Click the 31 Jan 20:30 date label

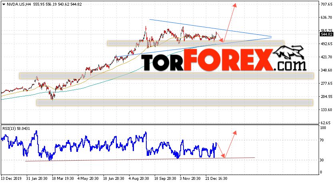tap(37, 179)
